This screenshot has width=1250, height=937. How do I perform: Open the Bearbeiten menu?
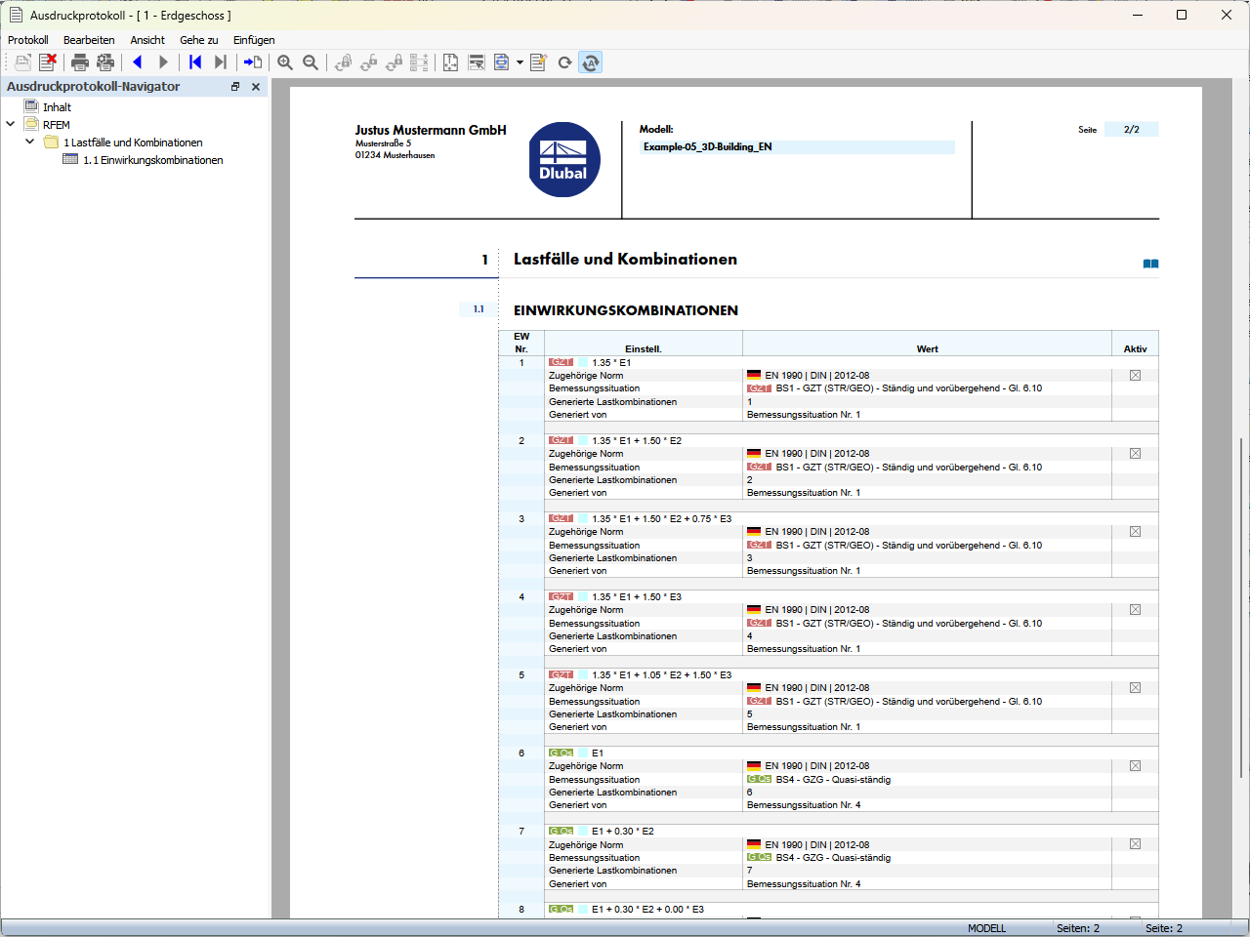(x=89, y=40)
